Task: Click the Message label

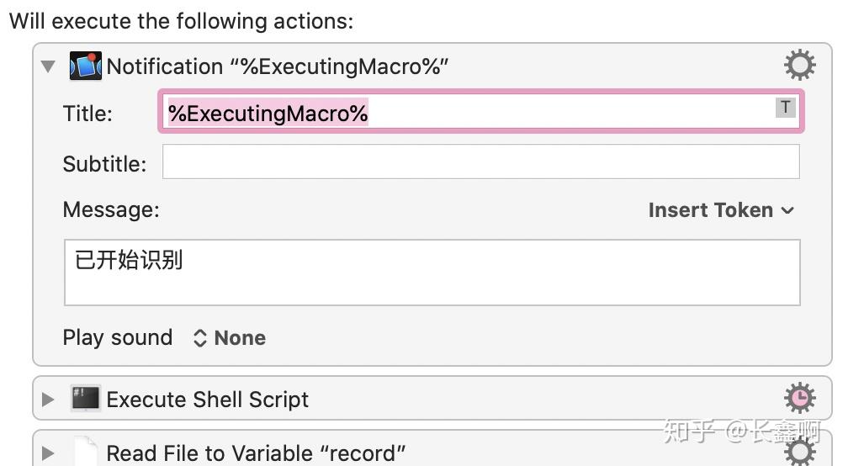Action: (110, 209)
